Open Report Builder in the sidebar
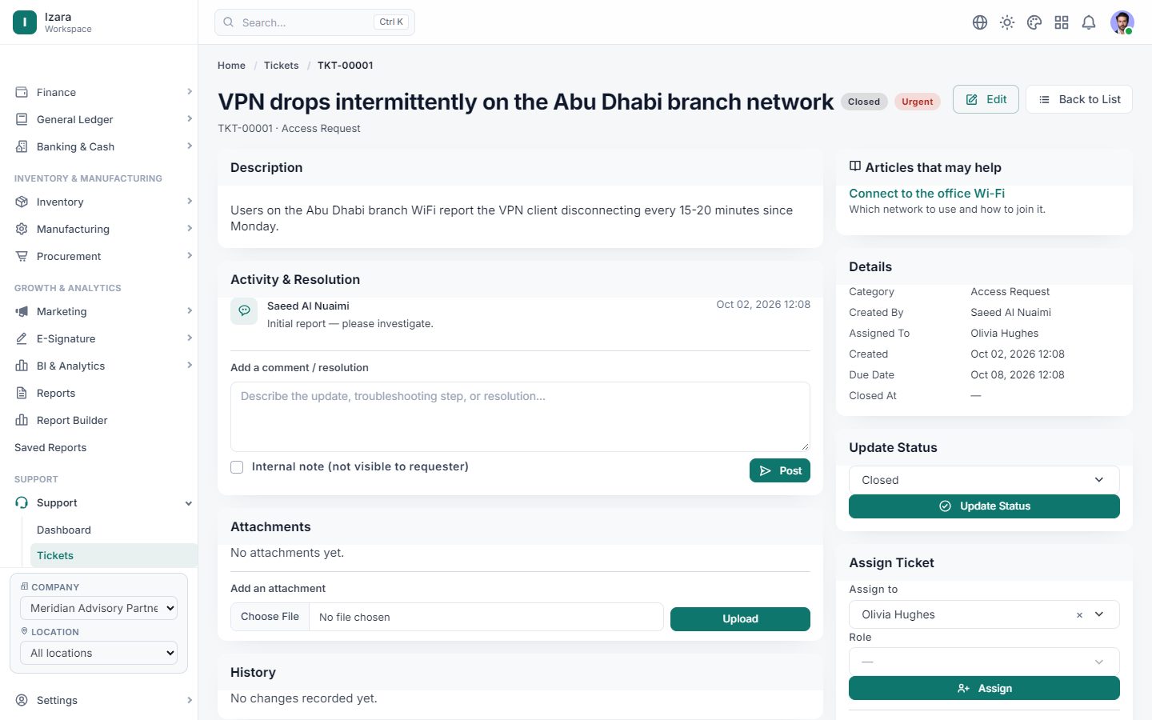1152x720 pixels. [72, 420]
